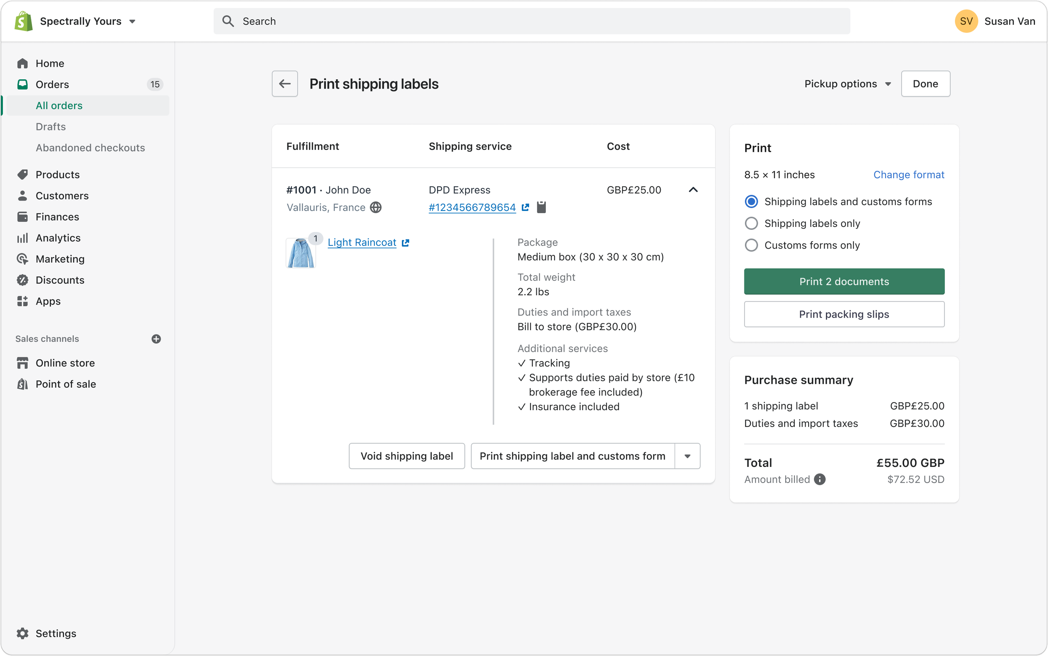Click the Print 2 documents button
The height and width of the screenshot is (656, 1048).
tap(844, 281)
